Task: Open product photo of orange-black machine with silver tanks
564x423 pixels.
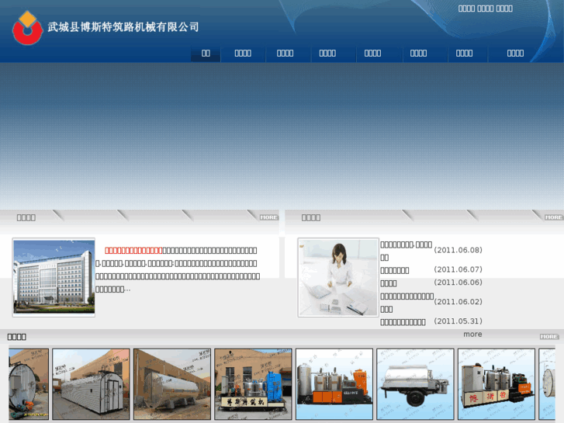Action: tap(334, 384)
